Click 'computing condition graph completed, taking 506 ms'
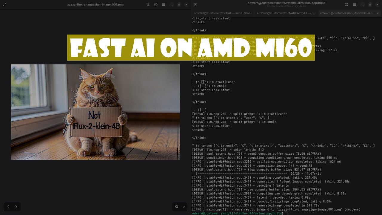382x215 pixels. tap(265, 158)
